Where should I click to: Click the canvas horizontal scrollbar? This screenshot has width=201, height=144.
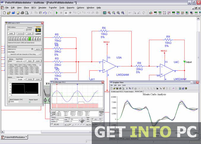[66, 132]
